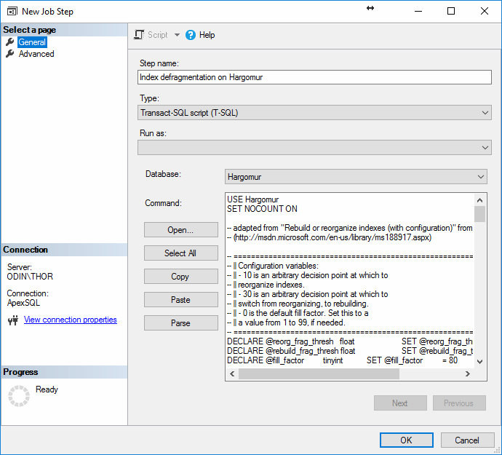Click the Open... button
Viewport: 502px width, 455px height.
pos(180,230)
